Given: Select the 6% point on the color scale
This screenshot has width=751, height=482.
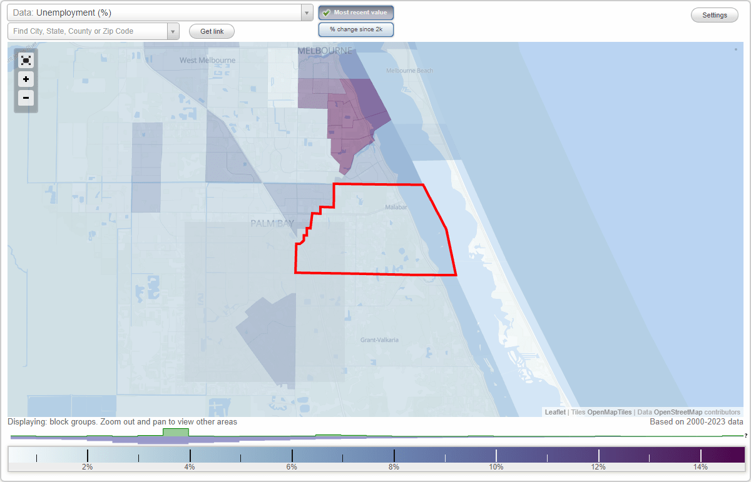Looking at the screenshot, I should pyautogui.click(x=292, y=454).
